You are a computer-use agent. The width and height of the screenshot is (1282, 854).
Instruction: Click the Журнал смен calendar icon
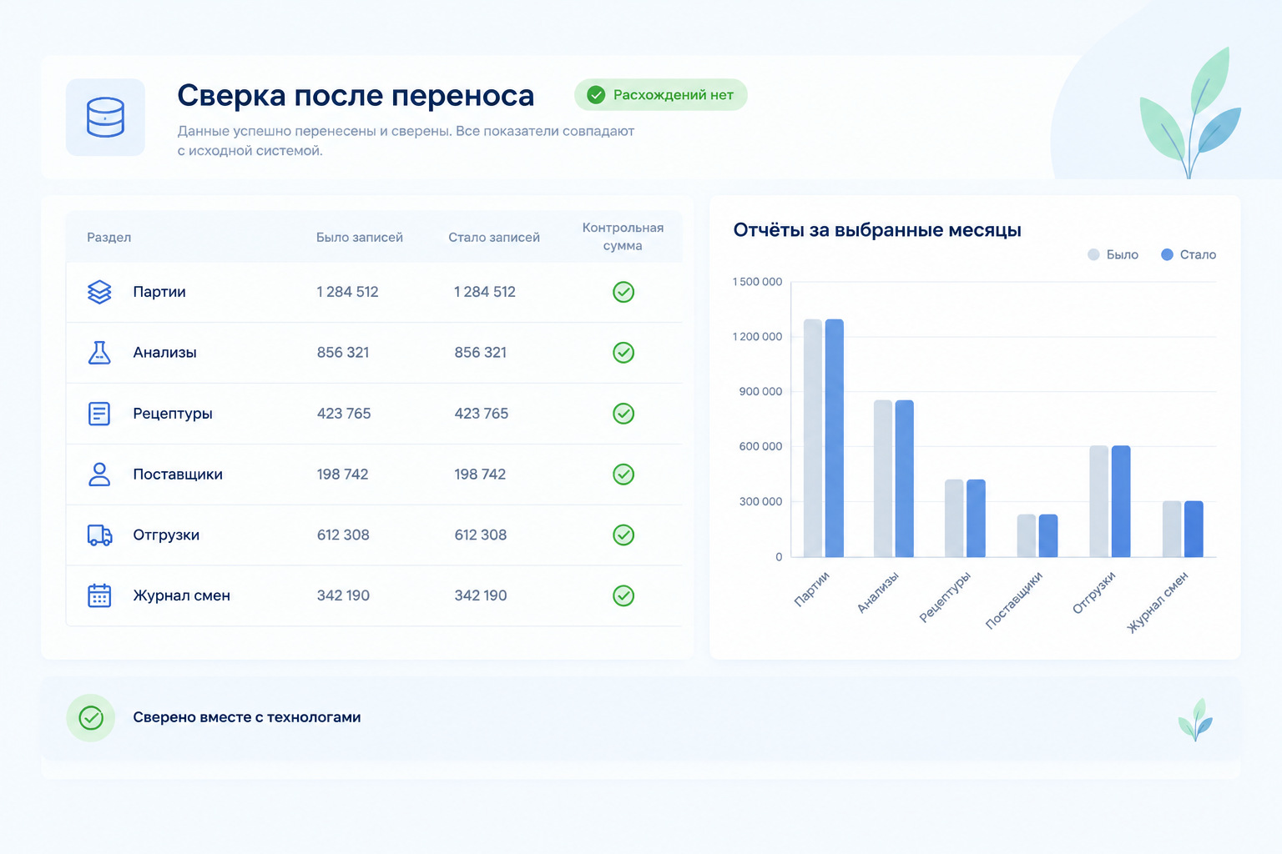(x=99, y=595)
